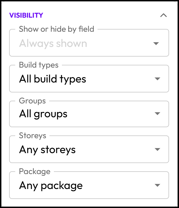Viewport: 179px width, 208px height.
Task: Open the Show or hide by field dropdown
Action: coord(89,43)
